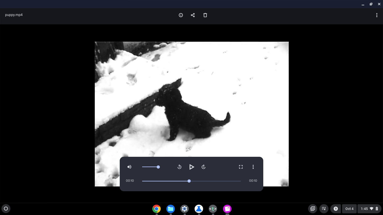Skip the video forward 10 seconds
This screenshot has width=383, height=215.
(x=204, y=167)
